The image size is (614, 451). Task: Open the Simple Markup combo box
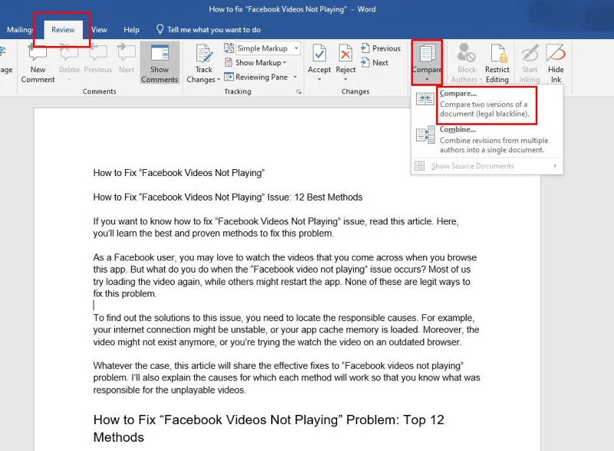pyautogui.click(x=269, y=48)
